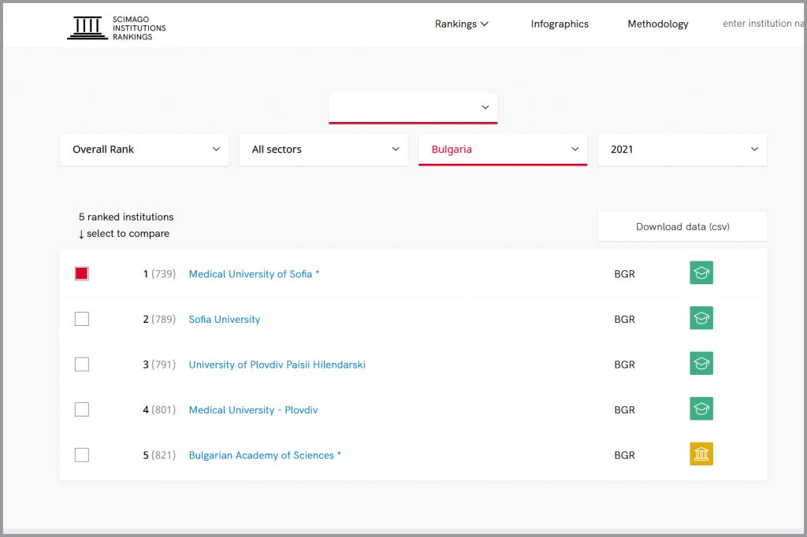
Task: Click the Scimago Institutions Rankings logo
Action: click(x=117, y=28)
